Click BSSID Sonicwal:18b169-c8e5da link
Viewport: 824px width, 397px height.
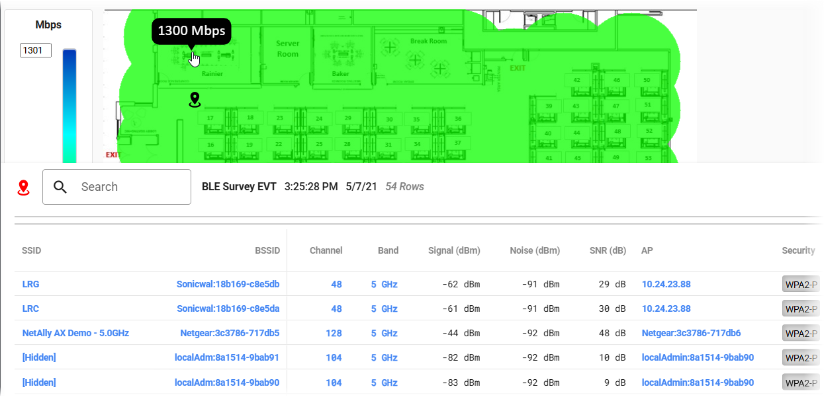pyautogui.click(x=228, y=308)
